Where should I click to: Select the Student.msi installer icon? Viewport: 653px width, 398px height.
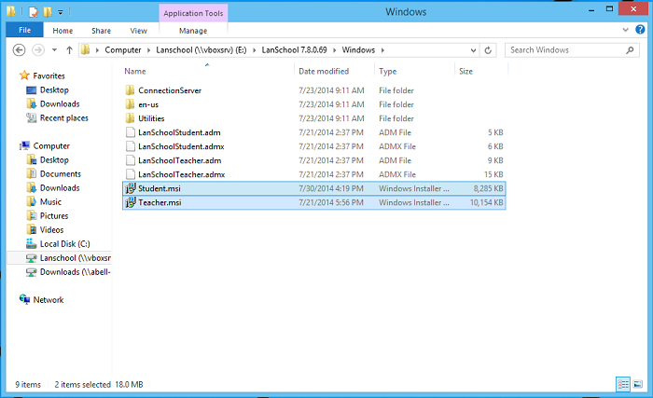point(131,188)
